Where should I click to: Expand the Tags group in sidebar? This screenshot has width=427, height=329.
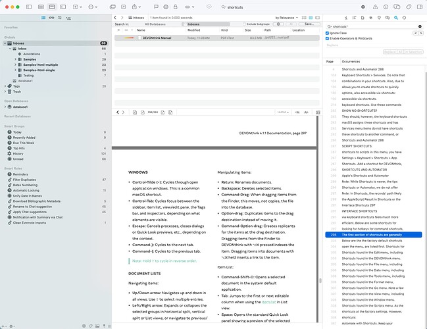point(6,86)
